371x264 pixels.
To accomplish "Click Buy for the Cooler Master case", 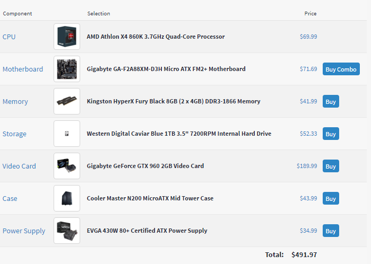I will click(x=331, y=198).
